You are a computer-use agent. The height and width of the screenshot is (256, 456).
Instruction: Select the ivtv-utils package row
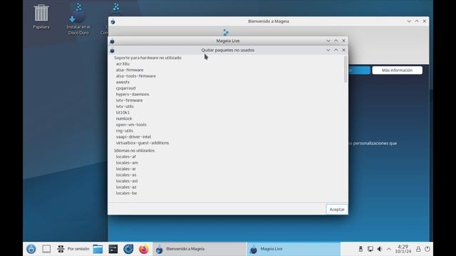[x=125, y=107]
